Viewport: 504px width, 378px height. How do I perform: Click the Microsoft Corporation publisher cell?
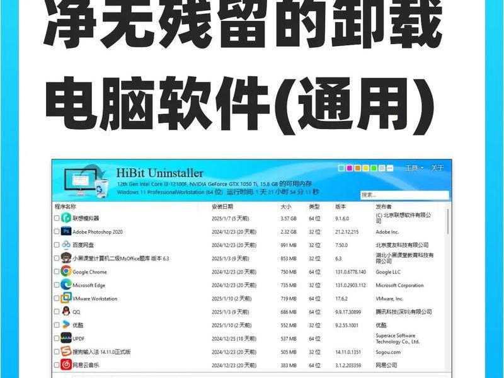[399, 285]
